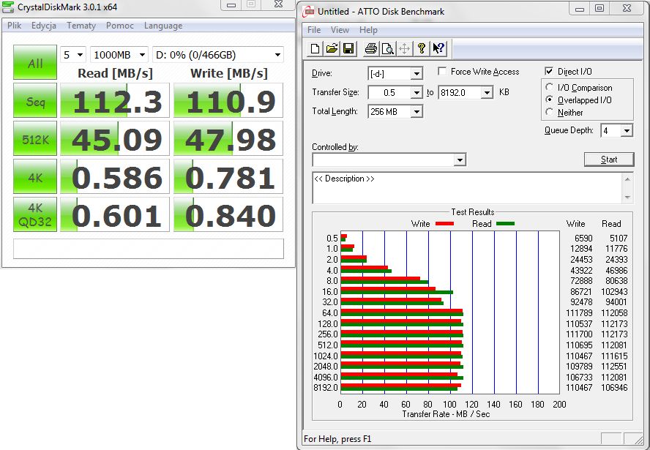
Task: Open Print Preview in ATTO toolbar
Action: (x=388, y=49)
